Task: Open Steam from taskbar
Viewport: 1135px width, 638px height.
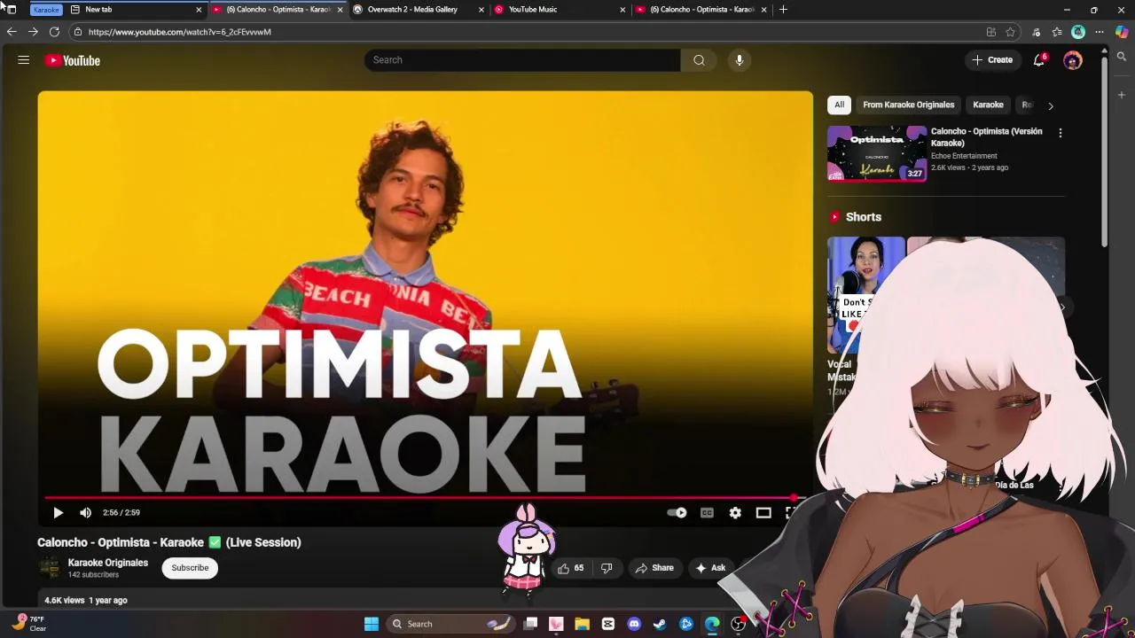Action: pyautogui.click(x=660, y=624)
